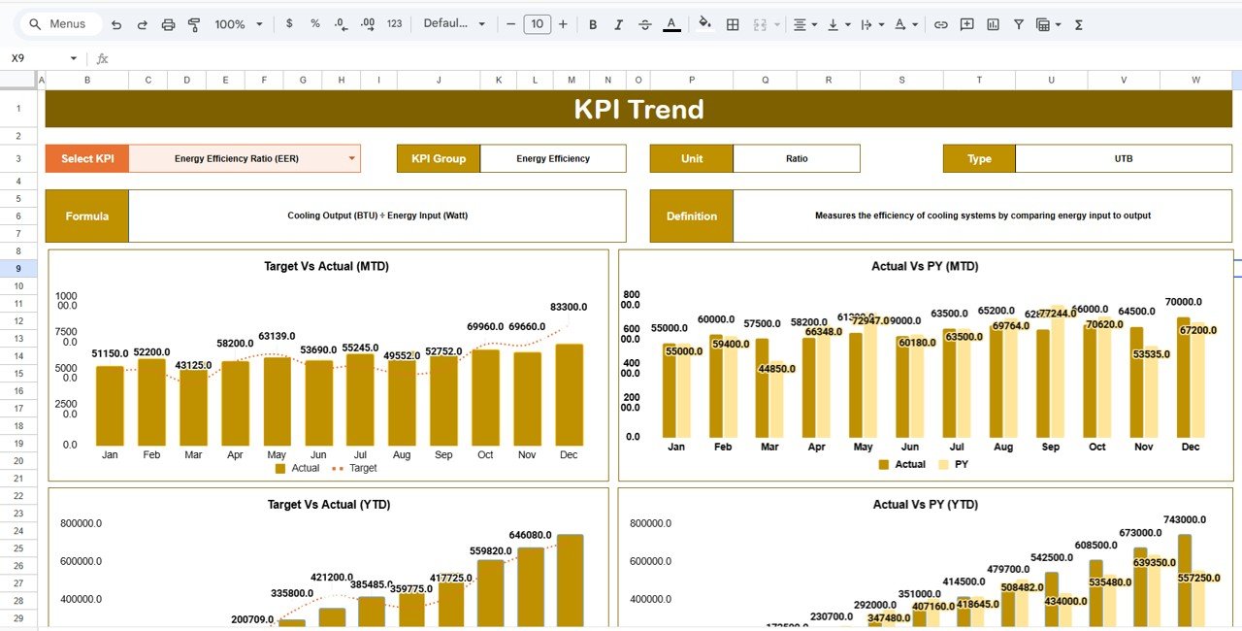Open the Menus search box
Screen dimensions: 1242x631
click(x=58, y=23)
